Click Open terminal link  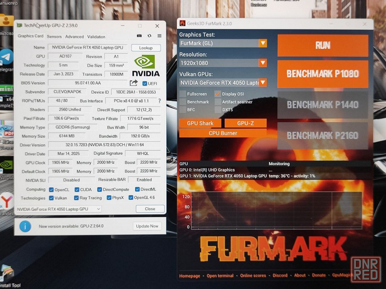(x=220, y=276)
